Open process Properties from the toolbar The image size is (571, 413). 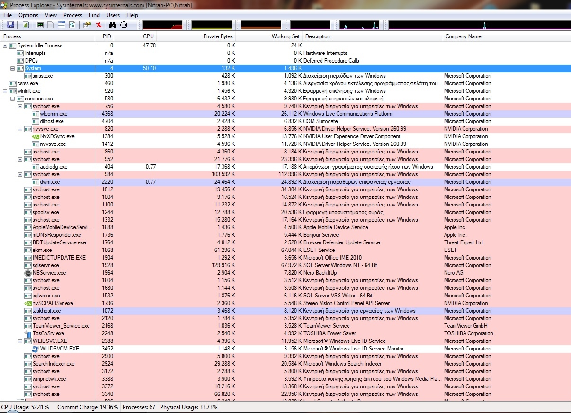(x=87, y=25)
